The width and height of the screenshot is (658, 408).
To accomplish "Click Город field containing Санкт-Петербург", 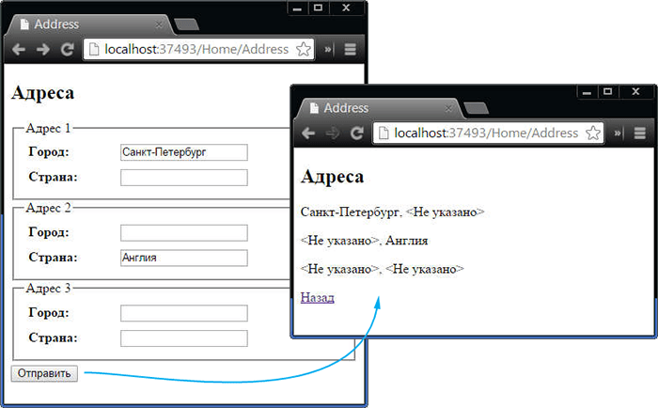I will (184, 152).
